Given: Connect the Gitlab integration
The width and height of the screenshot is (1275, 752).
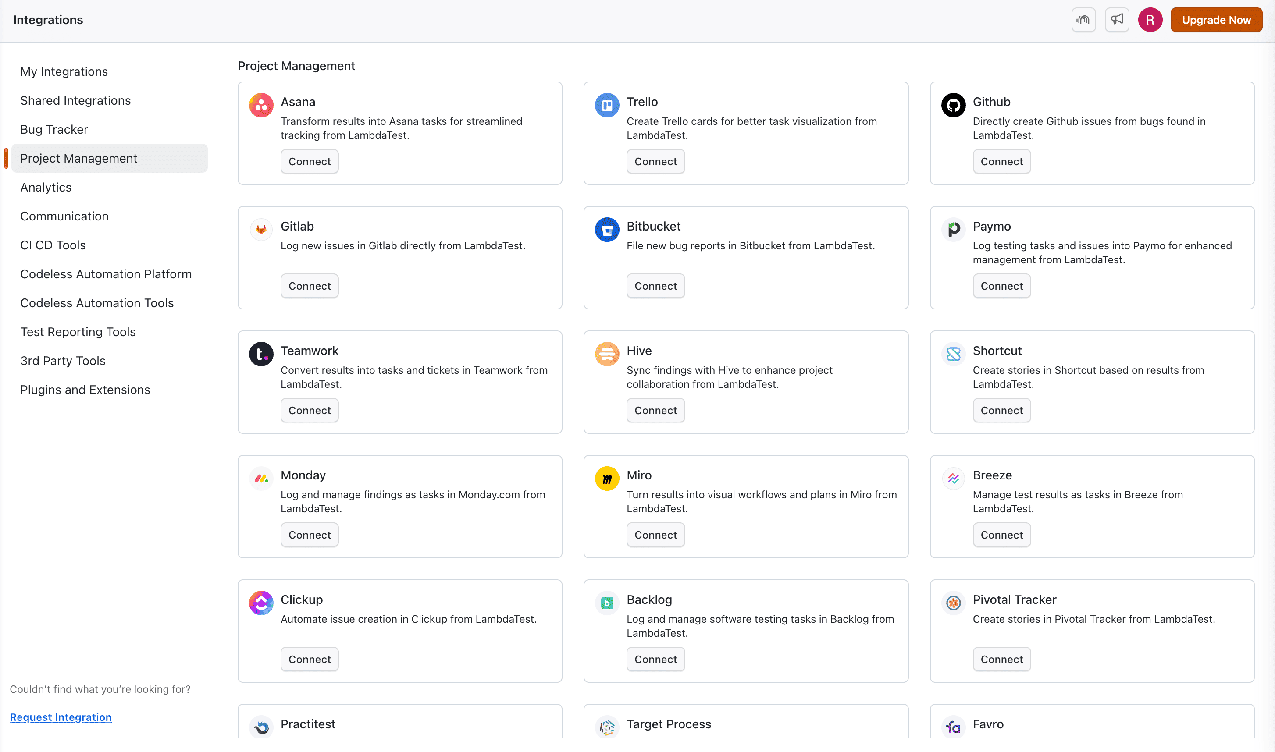Looking at the screenshot, I should click(x=309, y=286).
